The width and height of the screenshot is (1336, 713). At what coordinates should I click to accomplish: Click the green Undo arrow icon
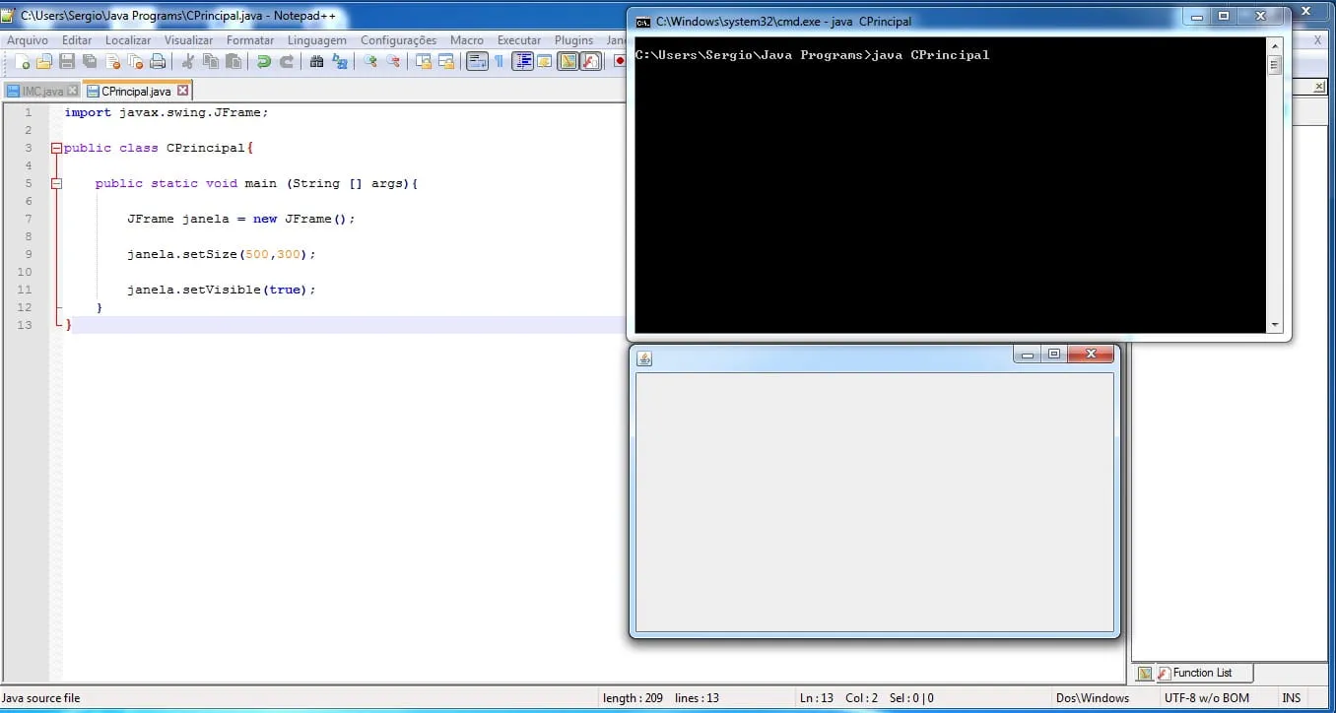(x=263, y=61)
